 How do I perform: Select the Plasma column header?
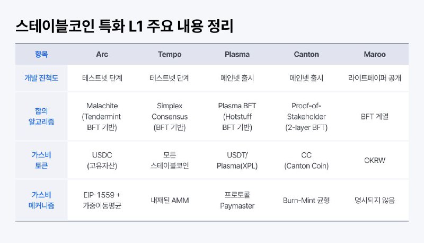(237, 54)
